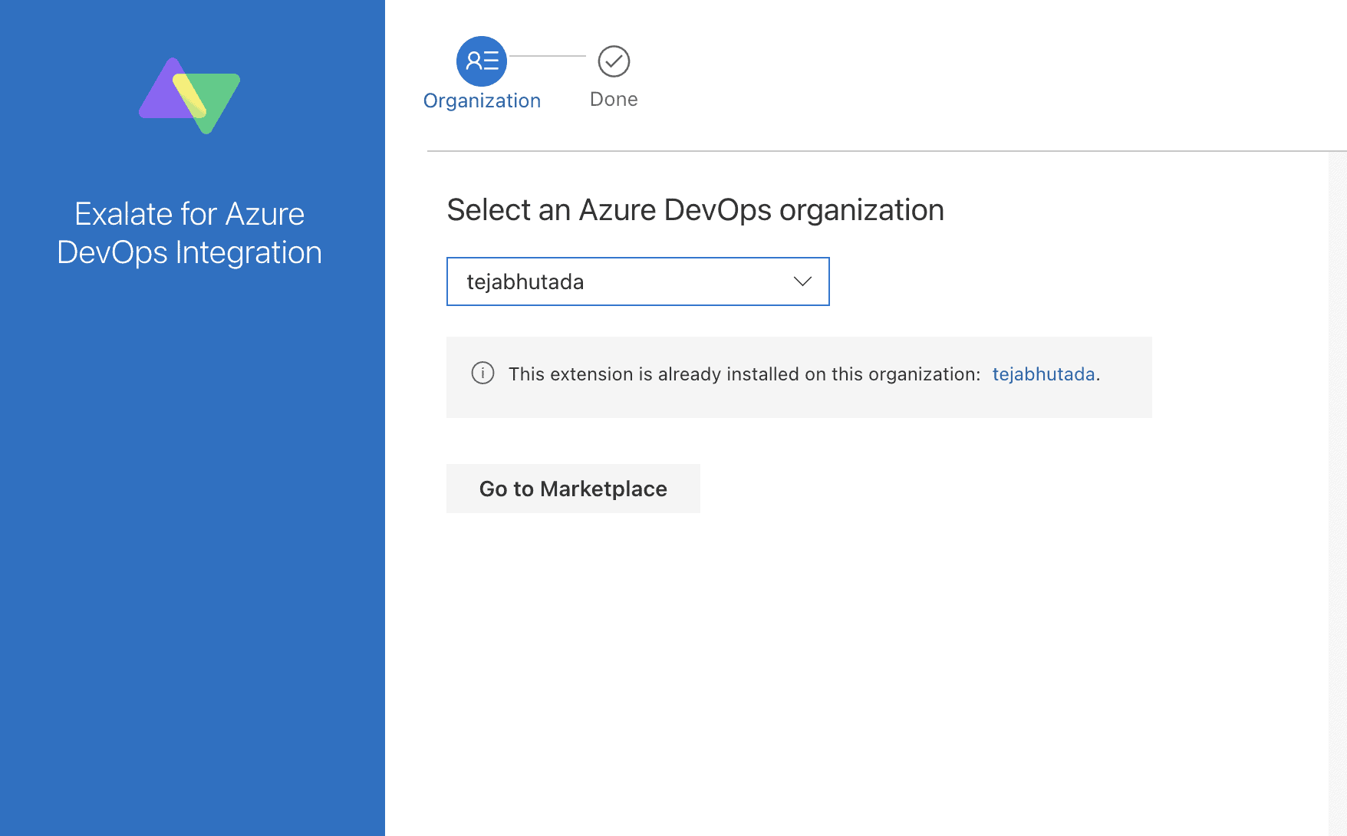Click the chevron arrow in the organization combo box
The height and width of the screenshot is (836, 1347).
(802, 281)
